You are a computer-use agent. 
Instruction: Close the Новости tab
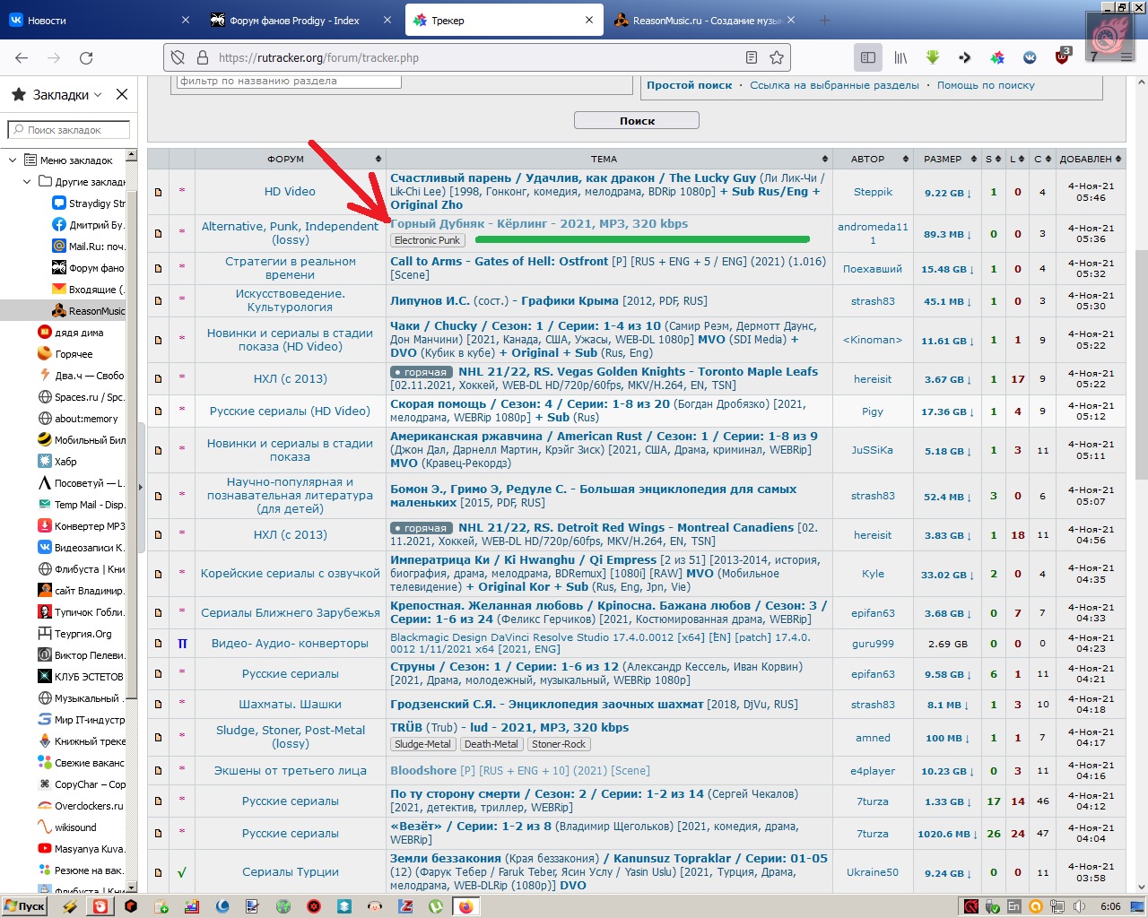pyautogui.click(x=186, y=20)
